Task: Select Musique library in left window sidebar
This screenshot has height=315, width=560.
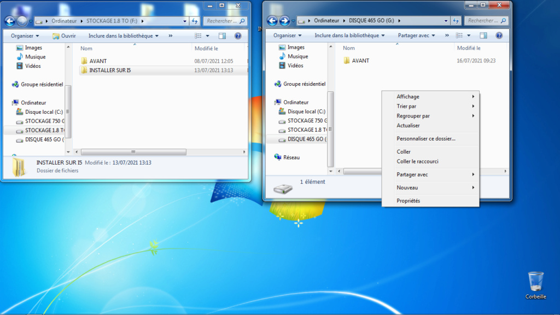Action: (x=31, y=57)
